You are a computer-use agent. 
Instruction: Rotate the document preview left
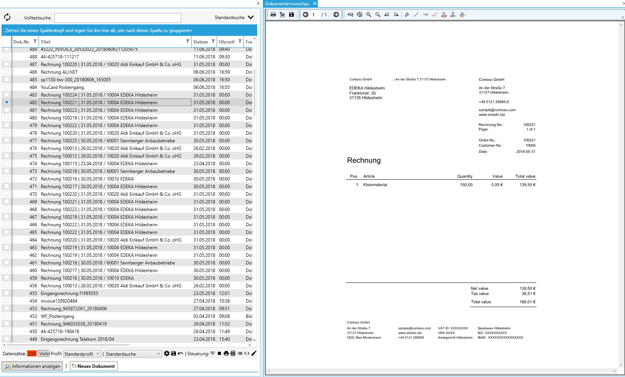[x=387, y=14]
